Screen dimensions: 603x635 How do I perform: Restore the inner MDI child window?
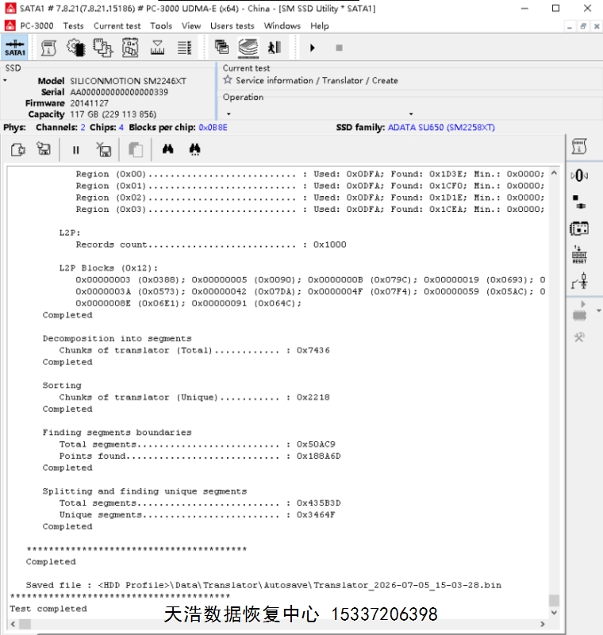pos(583,26)
